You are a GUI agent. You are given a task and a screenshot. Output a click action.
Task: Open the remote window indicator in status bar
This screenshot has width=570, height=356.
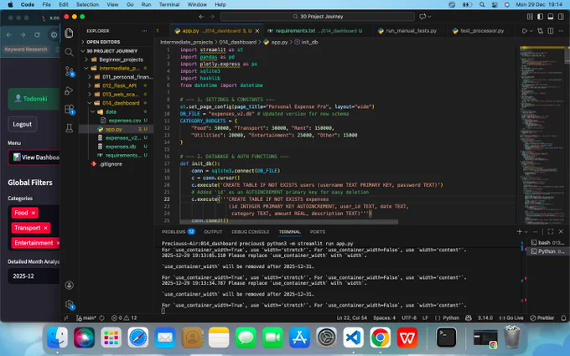pos(66,317)
